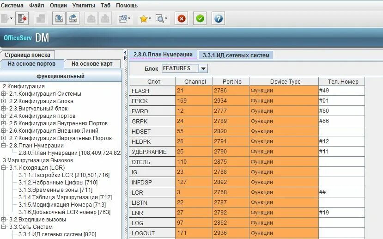This screenshot has width=383, height=239.
Task: Click the yellow star favorites icon
Action: (144, 18)
